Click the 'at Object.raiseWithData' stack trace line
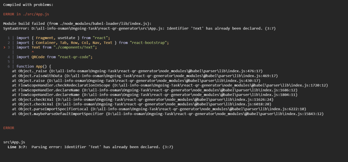This screenshot has width=348, height=162. pos(145,76)
